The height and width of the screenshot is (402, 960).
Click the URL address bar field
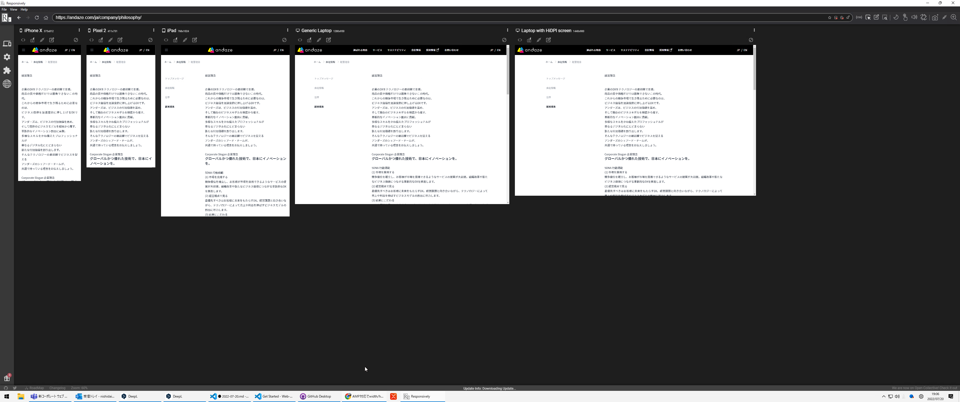[261, 18]
